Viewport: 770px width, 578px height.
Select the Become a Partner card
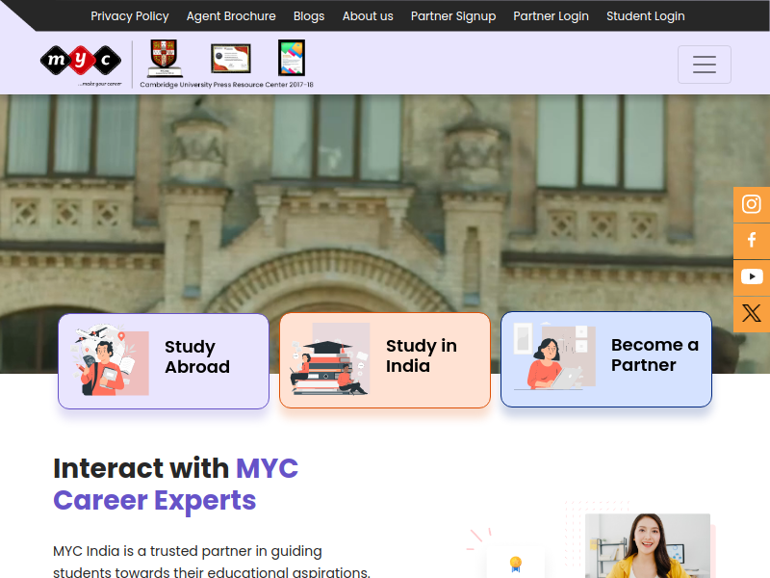(x=606, y=359)
